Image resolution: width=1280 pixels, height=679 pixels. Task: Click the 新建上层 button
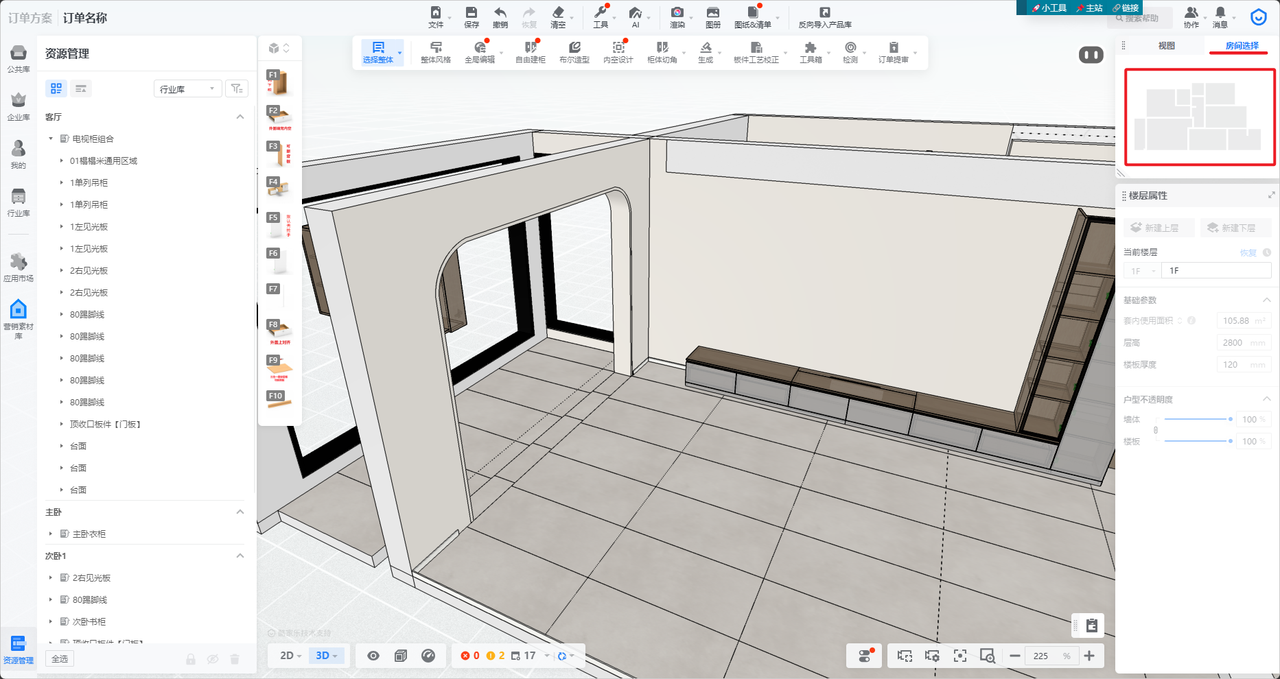coord(1159,228)
